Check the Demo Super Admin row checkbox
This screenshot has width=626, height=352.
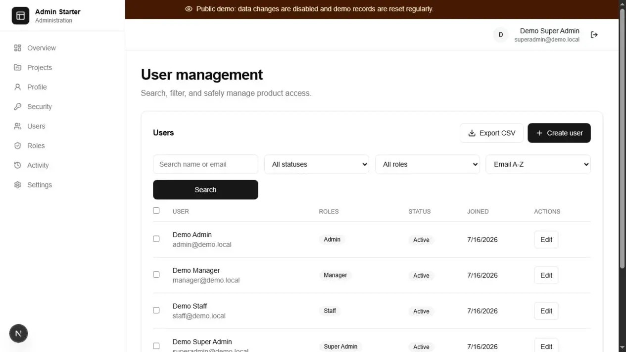pyautogui.click(x=156, y=346)
